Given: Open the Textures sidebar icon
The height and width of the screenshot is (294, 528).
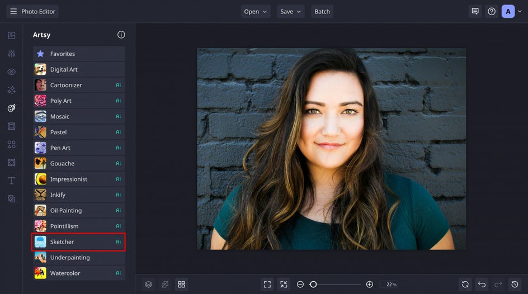Looking at the screenshot, I should tap(11, 163).
